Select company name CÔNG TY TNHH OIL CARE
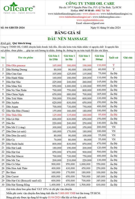Screen dimensions: 135x199 click(90, 4)
